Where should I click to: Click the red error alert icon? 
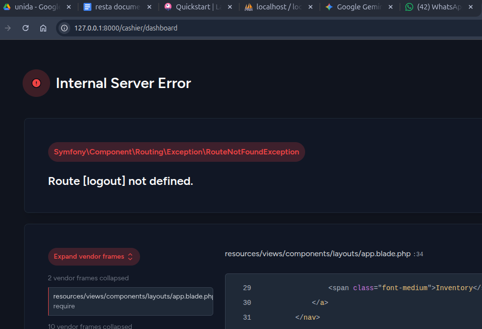click(36, 83)
